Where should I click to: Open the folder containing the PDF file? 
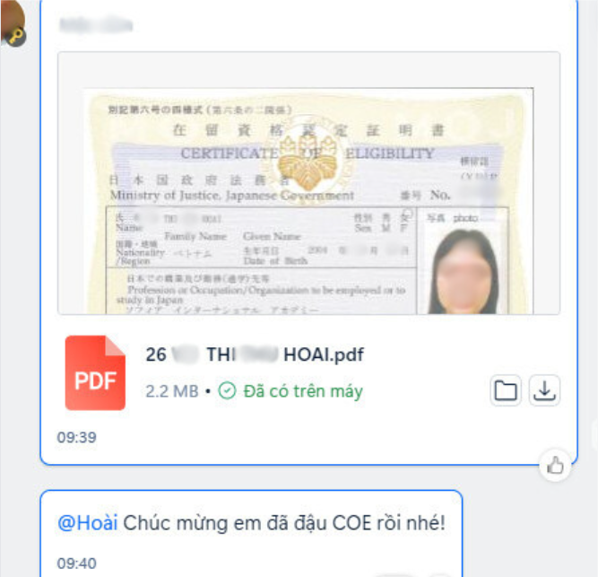(506, 390)
